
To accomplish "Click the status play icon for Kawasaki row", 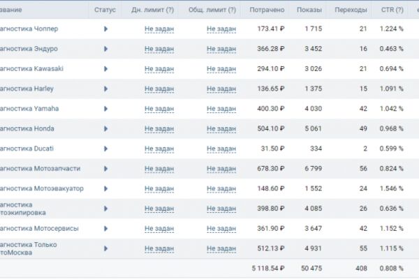I will click(105, 69).
